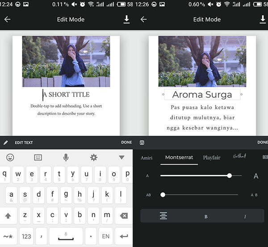Open the keyboard toggle icon on right panel
Viewport: 268px width, 247px height.
click(x=142, y=142)
